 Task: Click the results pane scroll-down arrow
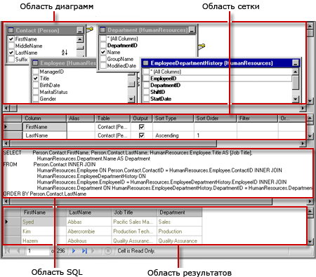point(310,241)
